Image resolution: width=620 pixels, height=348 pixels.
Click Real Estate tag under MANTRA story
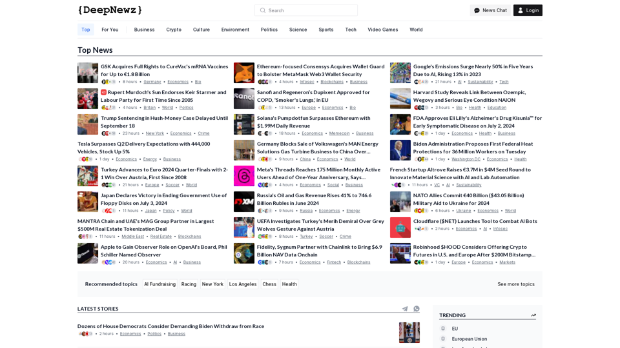click(x=161, y=237)
